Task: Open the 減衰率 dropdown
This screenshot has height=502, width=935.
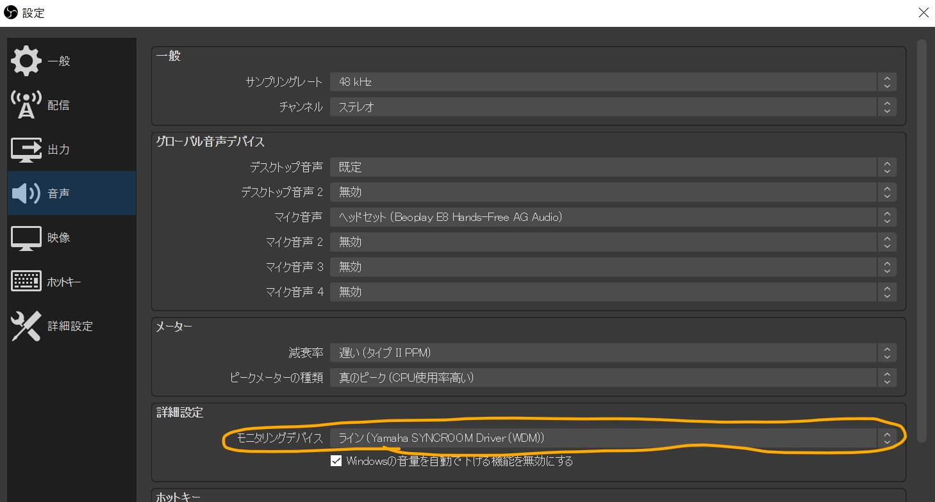Action: [613, 353]
